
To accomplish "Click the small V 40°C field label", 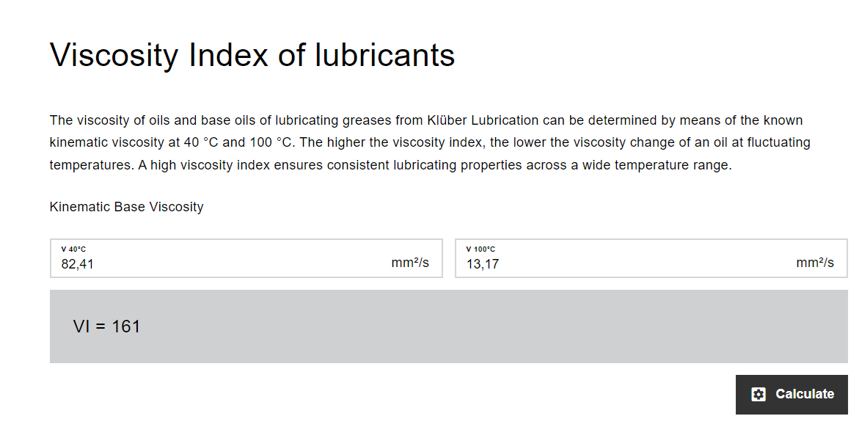I will coord(73,249).
